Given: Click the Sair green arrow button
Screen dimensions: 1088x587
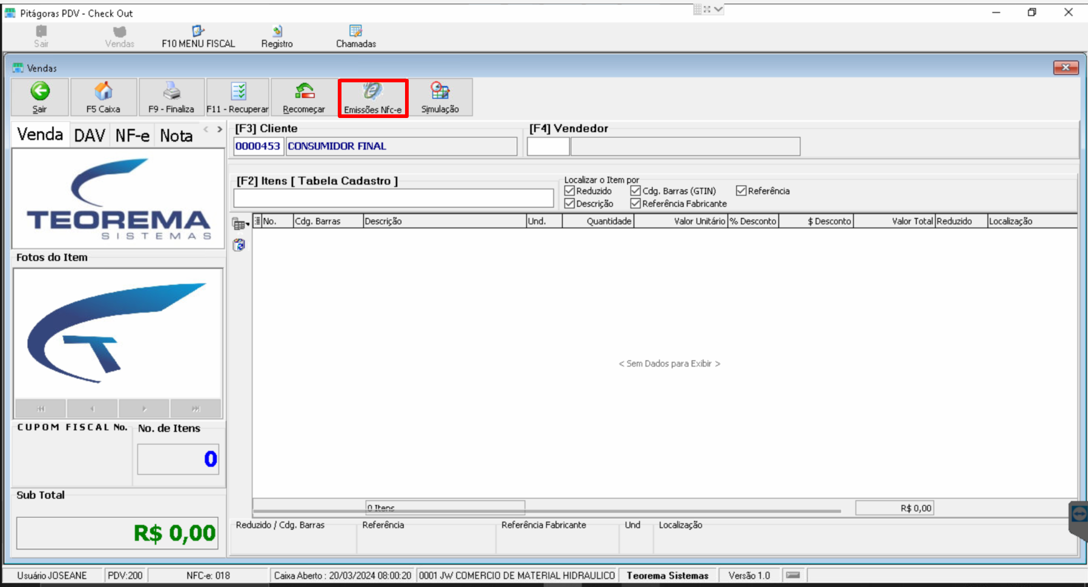Looking at the screenshot, I should 40,97.
